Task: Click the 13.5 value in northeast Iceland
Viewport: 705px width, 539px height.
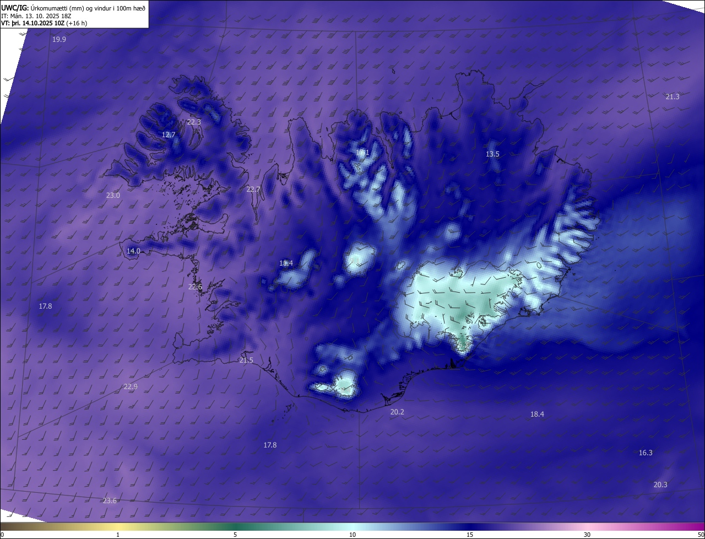Action: coord(492,154)
